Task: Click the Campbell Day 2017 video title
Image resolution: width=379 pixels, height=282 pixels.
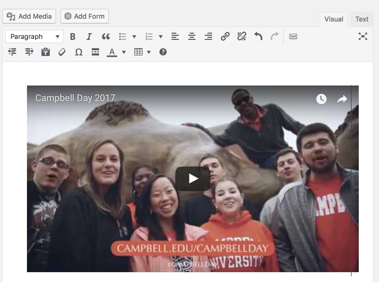Action: point(75,98)
